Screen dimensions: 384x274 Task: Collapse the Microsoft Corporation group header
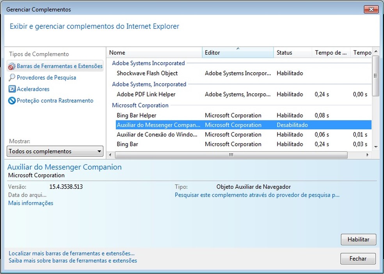click(140, 105)
